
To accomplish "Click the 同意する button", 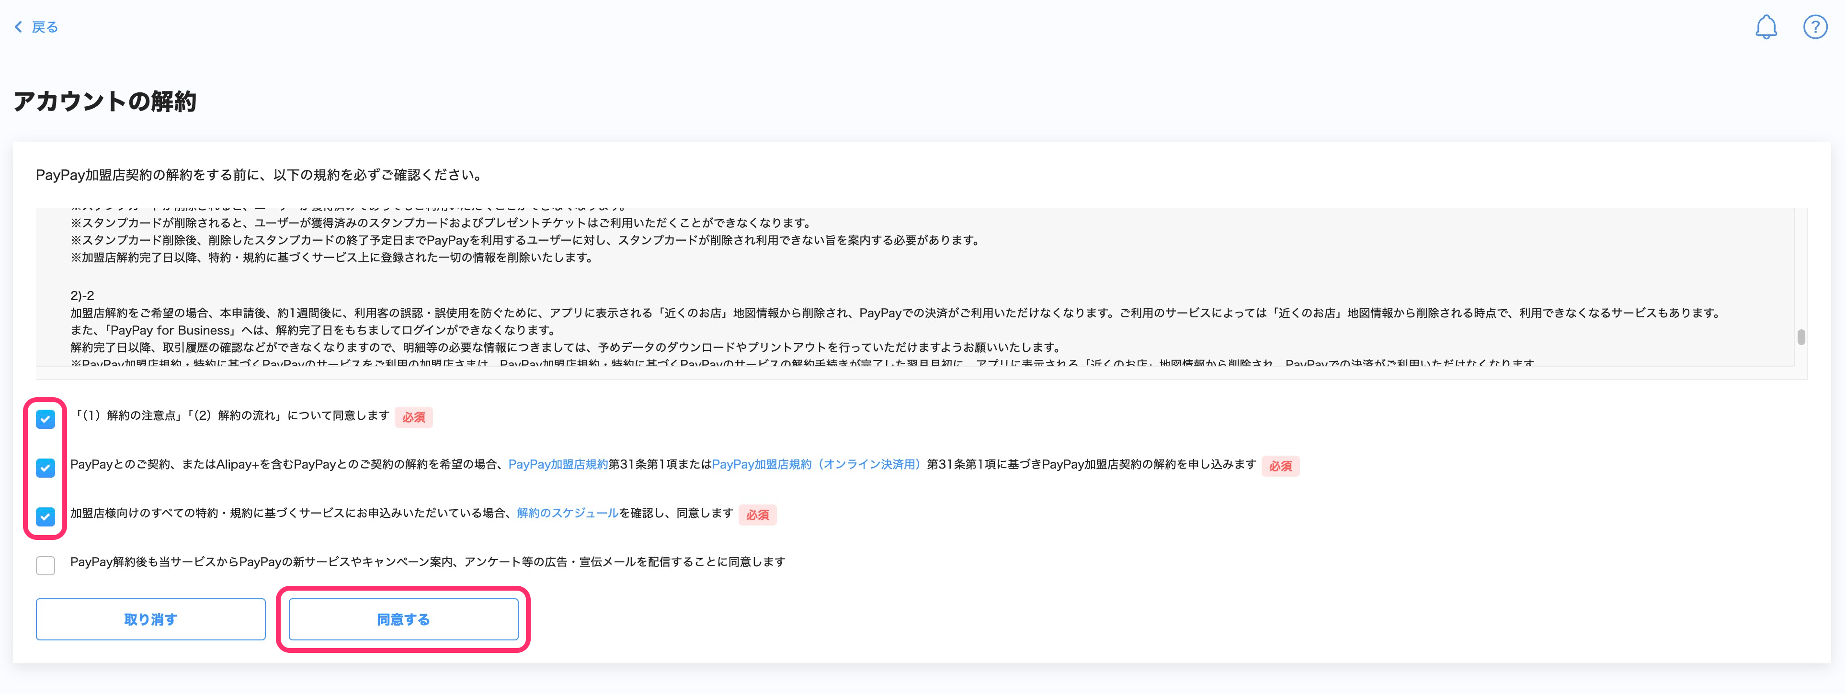I will point(403,619).
